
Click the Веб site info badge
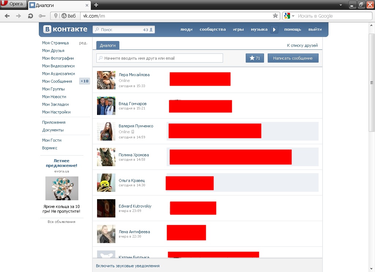[68, 16]
